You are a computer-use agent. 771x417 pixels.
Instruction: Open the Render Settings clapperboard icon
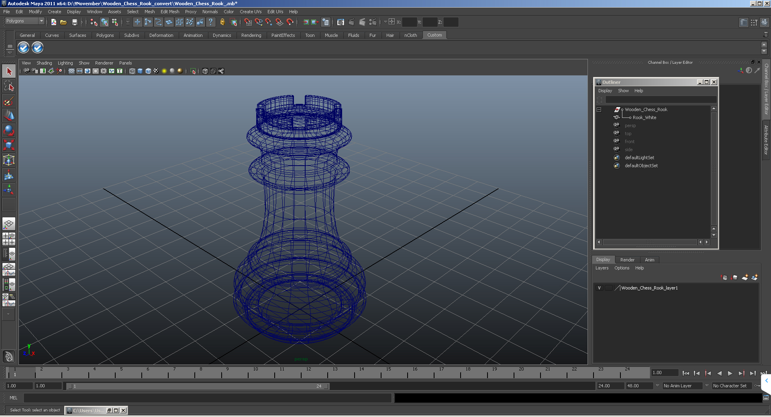(x=373, y=22)
